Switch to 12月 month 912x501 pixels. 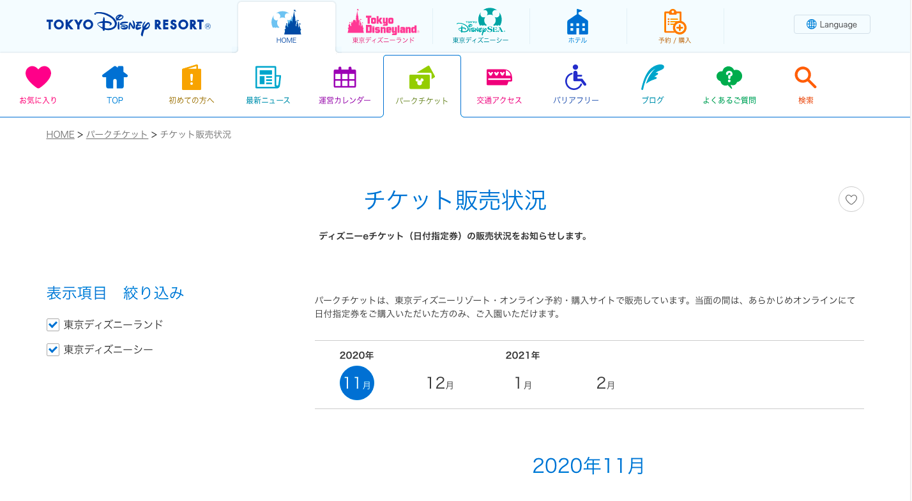pyautogui.click(x=440, y=383)
